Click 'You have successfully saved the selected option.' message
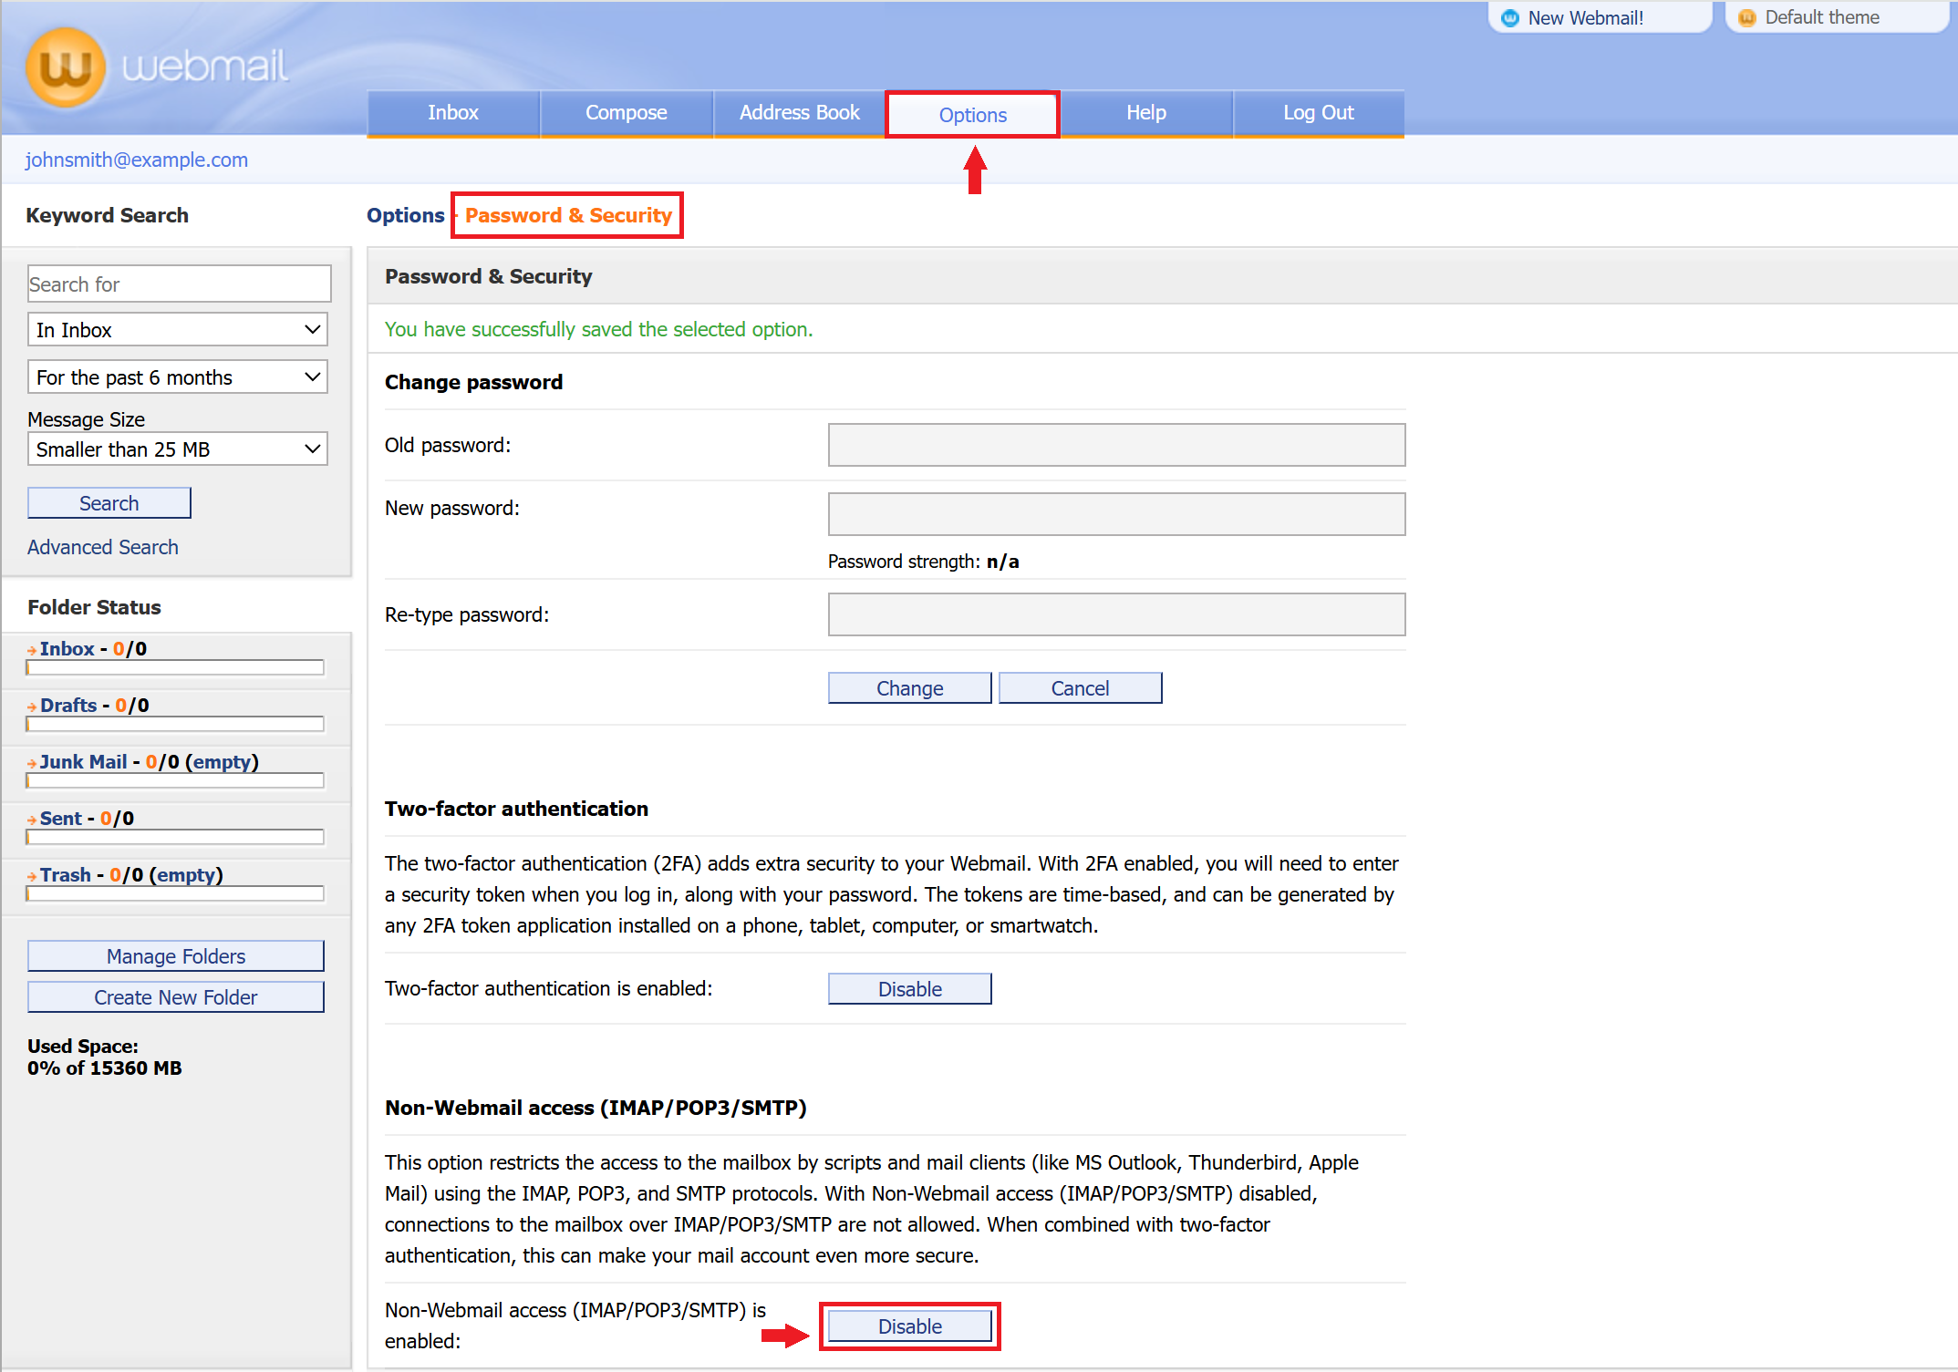The image size is (1958, 1372). [x=598, y=329]
